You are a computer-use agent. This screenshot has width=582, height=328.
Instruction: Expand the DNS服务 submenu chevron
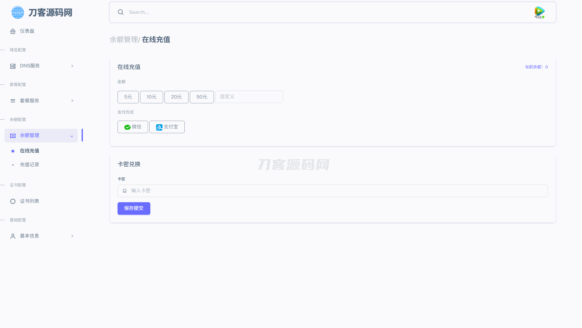[72, 66]
